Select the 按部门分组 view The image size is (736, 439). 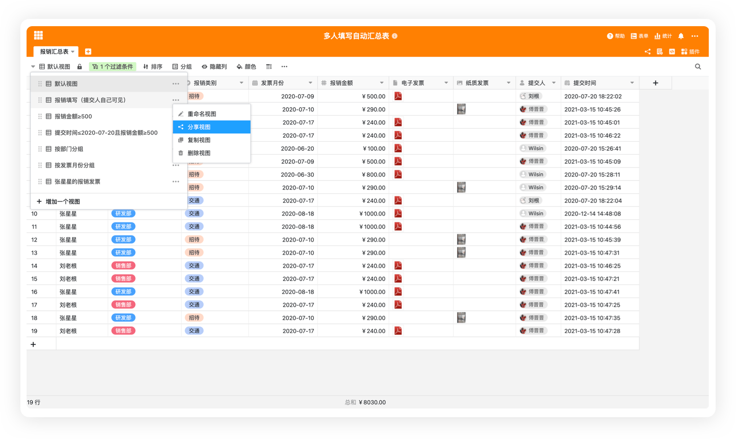coord(69,149)
